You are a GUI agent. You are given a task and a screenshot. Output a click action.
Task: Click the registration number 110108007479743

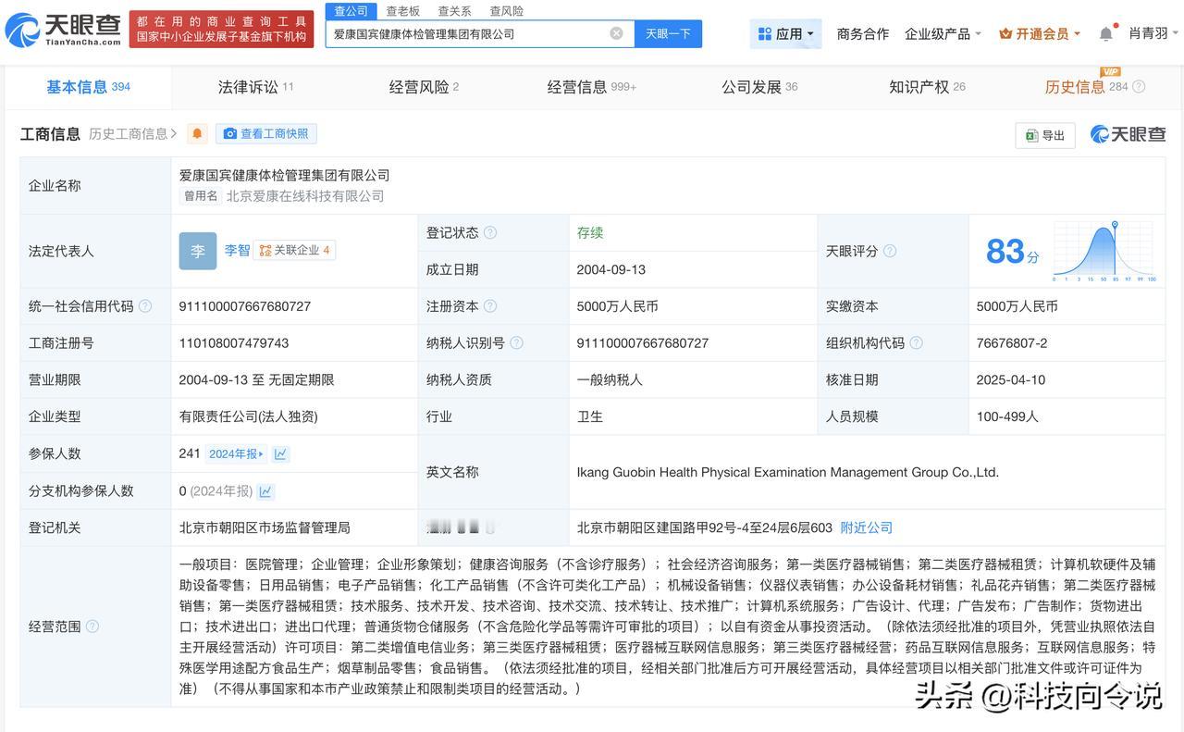(x=234, y=343)
